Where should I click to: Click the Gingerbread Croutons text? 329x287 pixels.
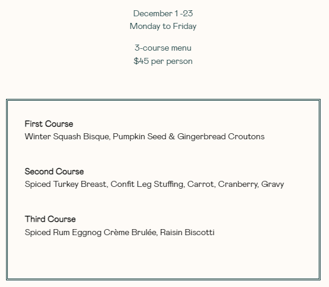coord(221,137)
